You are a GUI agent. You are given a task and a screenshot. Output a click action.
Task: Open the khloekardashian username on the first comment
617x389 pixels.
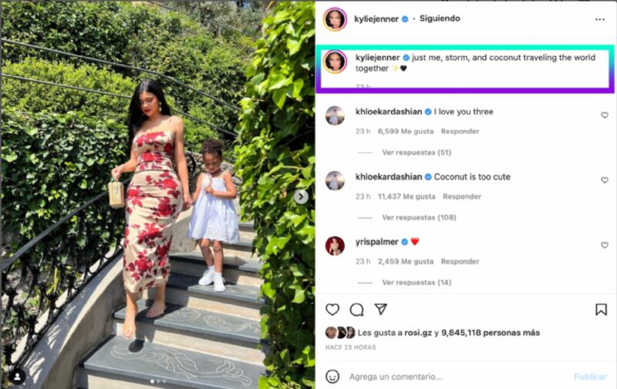click(389, 112)
